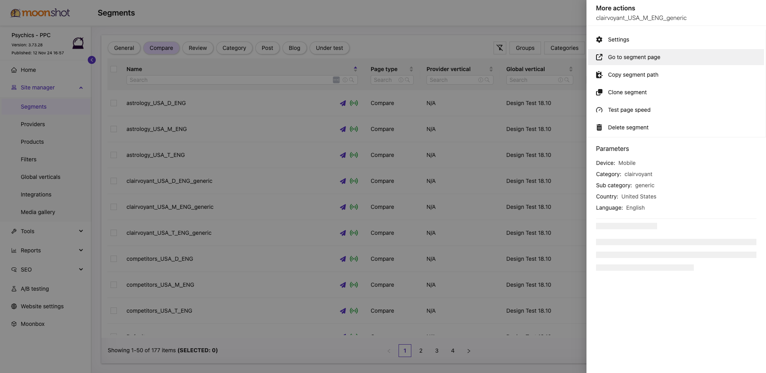Click the Test page speed gauge icon
The height and width of the screenshot is (373, 766).
click(599, 110)
